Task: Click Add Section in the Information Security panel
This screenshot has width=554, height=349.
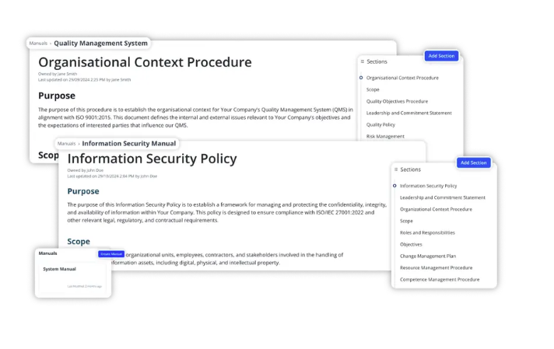Action: [x=473, y=162]
